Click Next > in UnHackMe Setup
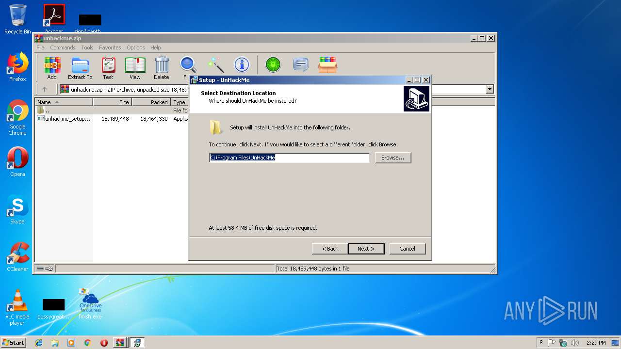Image resolution: width=621 pixels, height=349 pixels. (366, 249)
